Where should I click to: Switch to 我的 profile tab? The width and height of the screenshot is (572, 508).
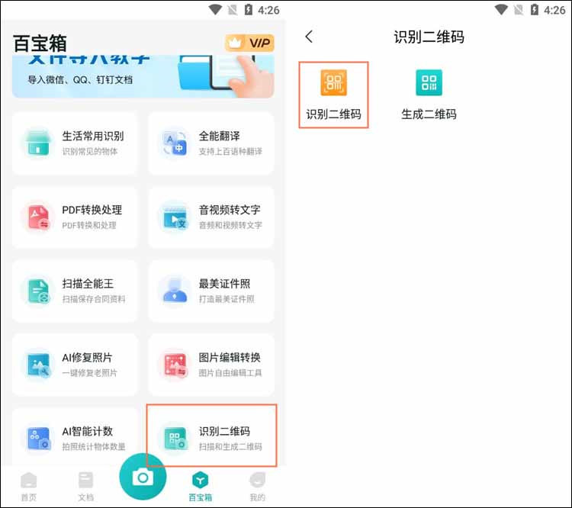[257, 486]
